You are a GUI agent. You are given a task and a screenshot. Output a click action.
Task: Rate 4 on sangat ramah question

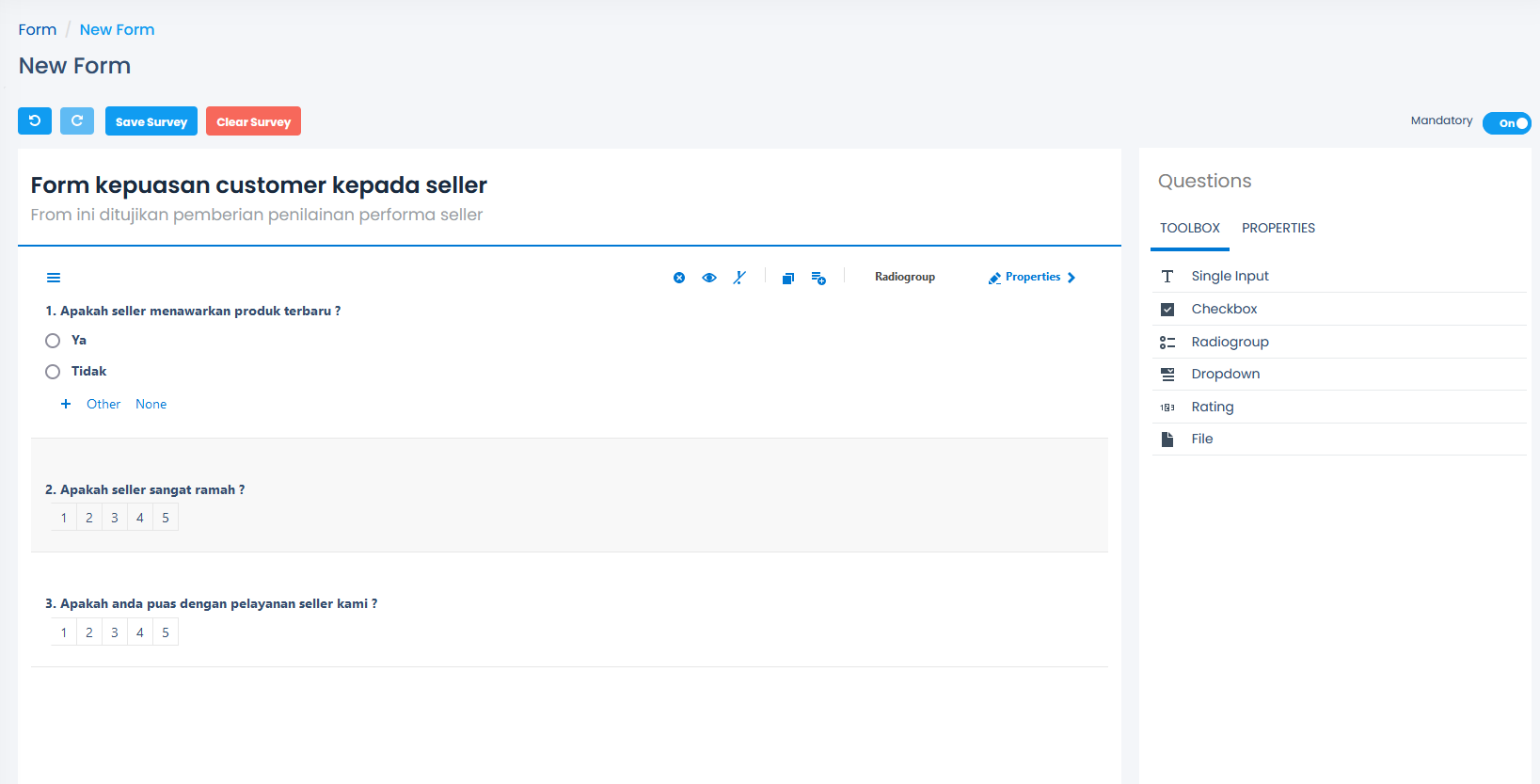(x=140, y=518)
